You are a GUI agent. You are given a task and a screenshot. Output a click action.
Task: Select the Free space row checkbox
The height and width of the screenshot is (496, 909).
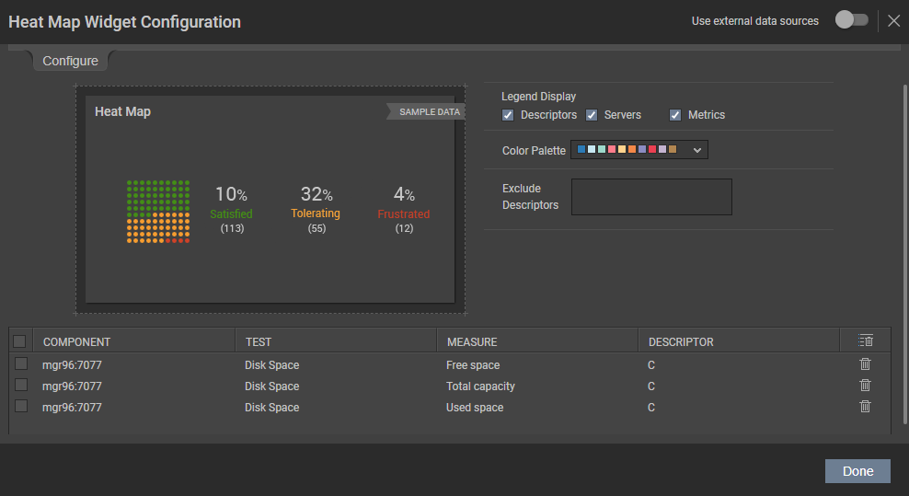(x=21, y=363)
